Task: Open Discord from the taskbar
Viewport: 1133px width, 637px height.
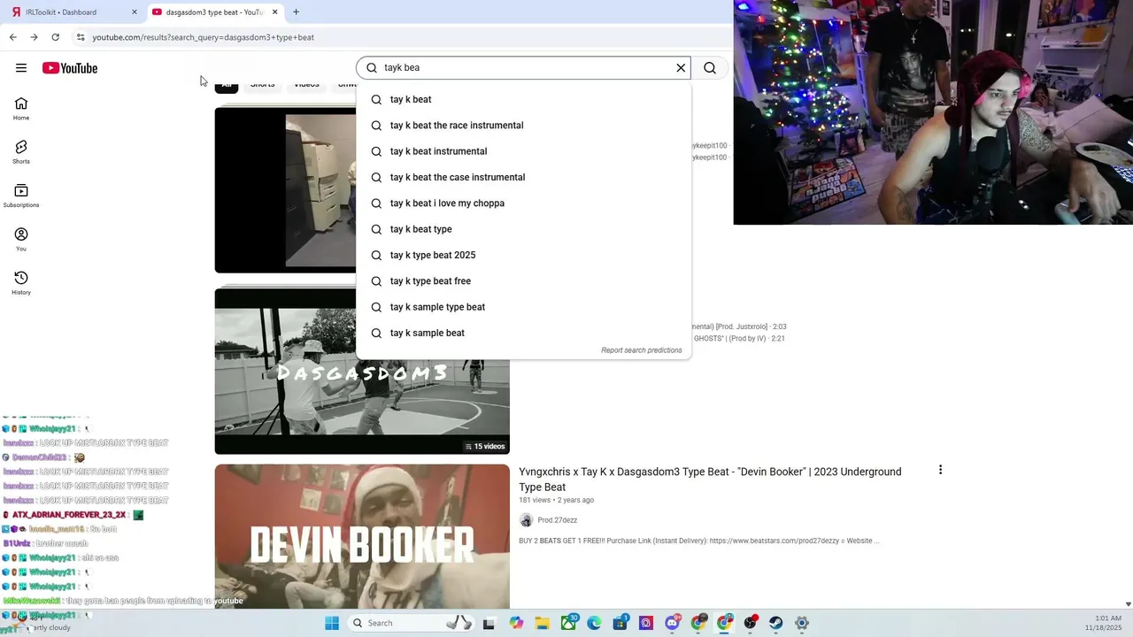Action: (x=673, y=623)
